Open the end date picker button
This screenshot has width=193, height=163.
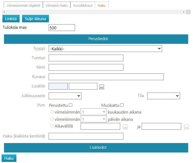point(187,127)
